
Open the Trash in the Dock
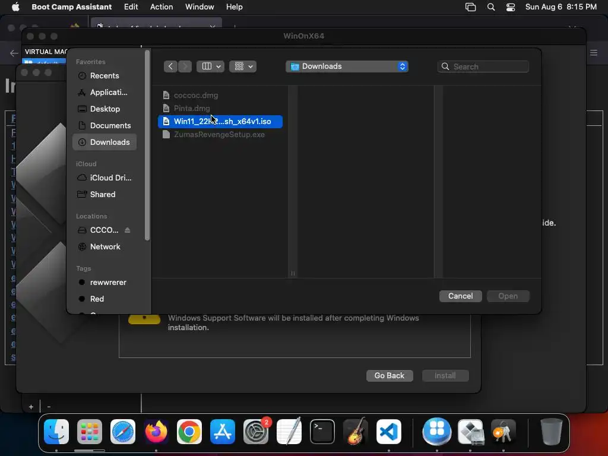(x=551, y=431)
